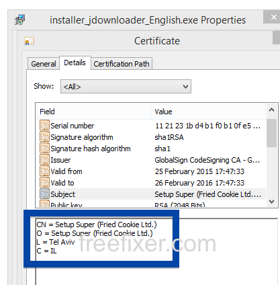Select the highlighted Subject field icon
The width and height of the screenshot is (280, 285).
[x=44, y=194]
